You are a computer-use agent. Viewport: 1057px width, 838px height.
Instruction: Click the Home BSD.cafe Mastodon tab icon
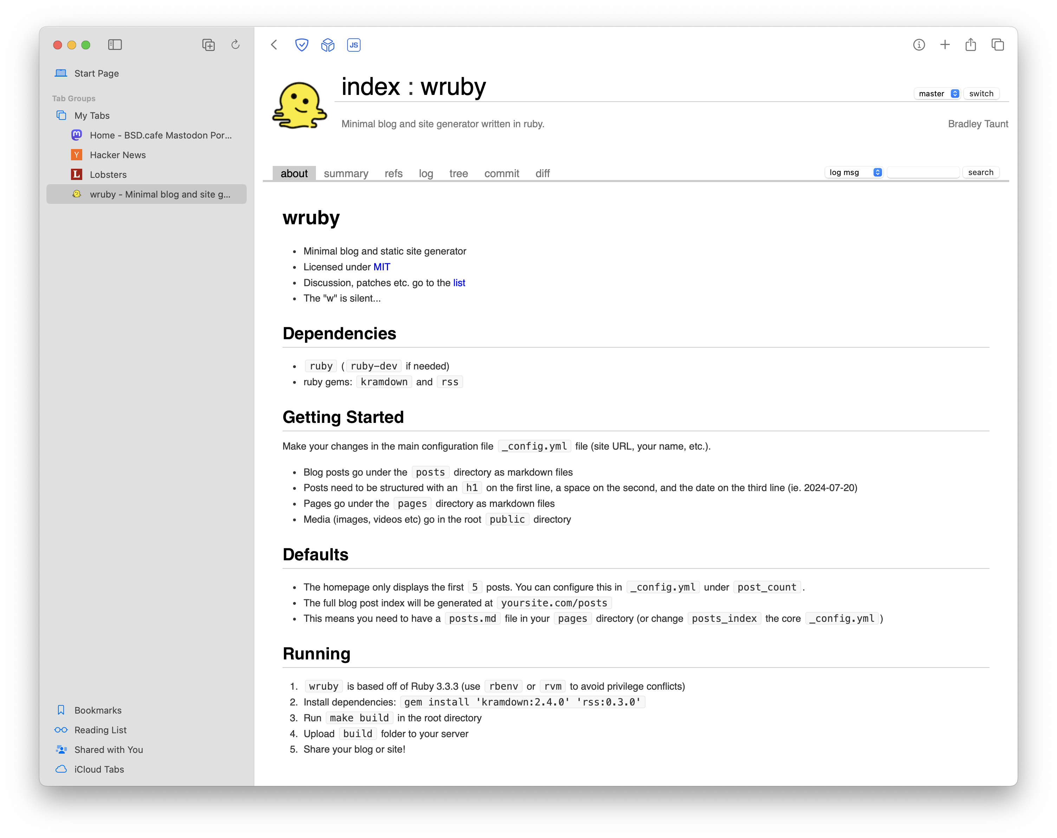tap(76, 135)
